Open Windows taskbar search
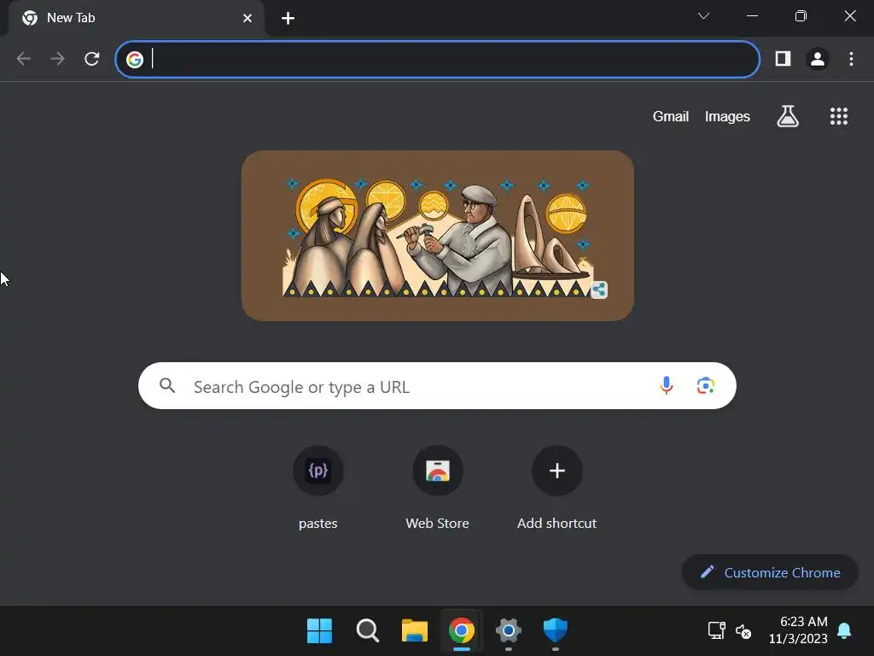The image size is (874, 656). [367, 631]
